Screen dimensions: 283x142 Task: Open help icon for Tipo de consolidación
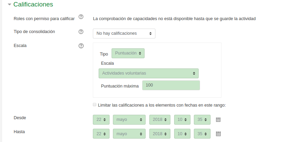point(81,32)
